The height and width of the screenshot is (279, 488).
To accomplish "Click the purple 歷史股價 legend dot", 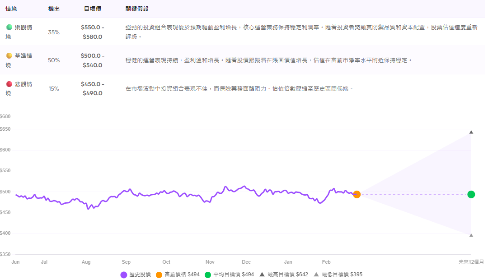I will click(123, 274).
